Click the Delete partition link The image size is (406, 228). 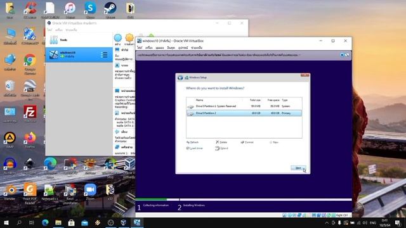tap(221, 142)
